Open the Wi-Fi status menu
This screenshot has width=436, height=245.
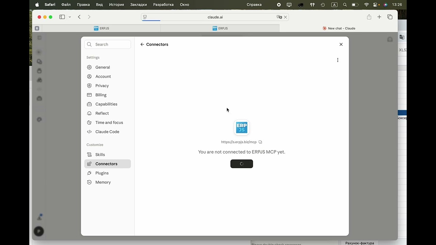pos(366,5)
